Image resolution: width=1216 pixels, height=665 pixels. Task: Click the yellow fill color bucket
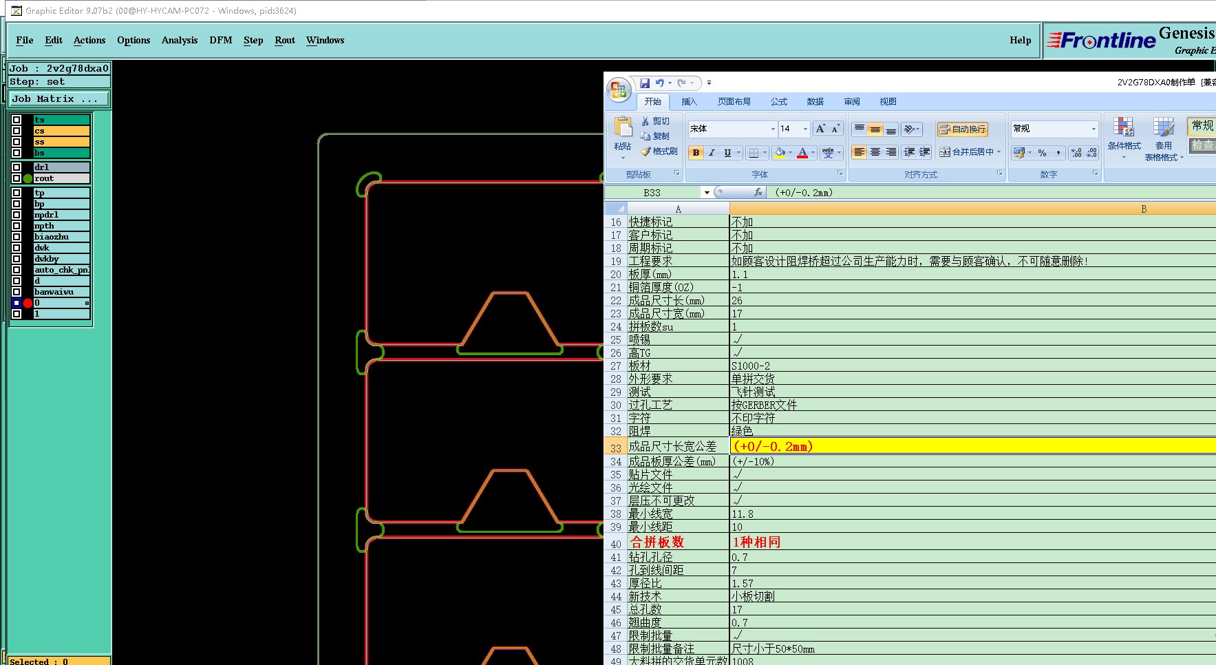[780, 153]
